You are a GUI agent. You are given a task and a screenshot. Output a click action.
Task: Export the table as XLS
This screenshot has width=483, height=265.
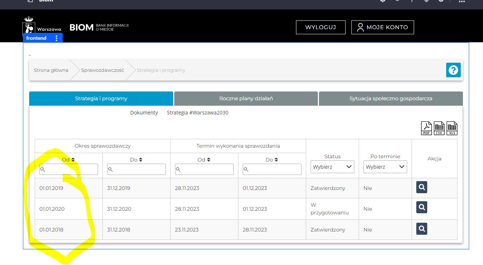(452, 128)
